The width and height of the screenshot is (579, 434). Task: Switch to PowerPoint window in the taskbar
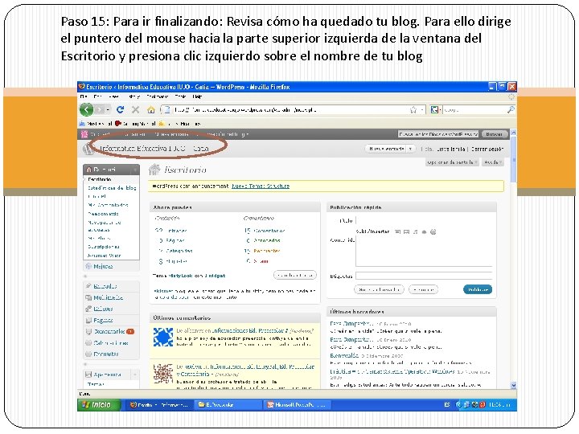pyautogui.click(x=298, y=405)
